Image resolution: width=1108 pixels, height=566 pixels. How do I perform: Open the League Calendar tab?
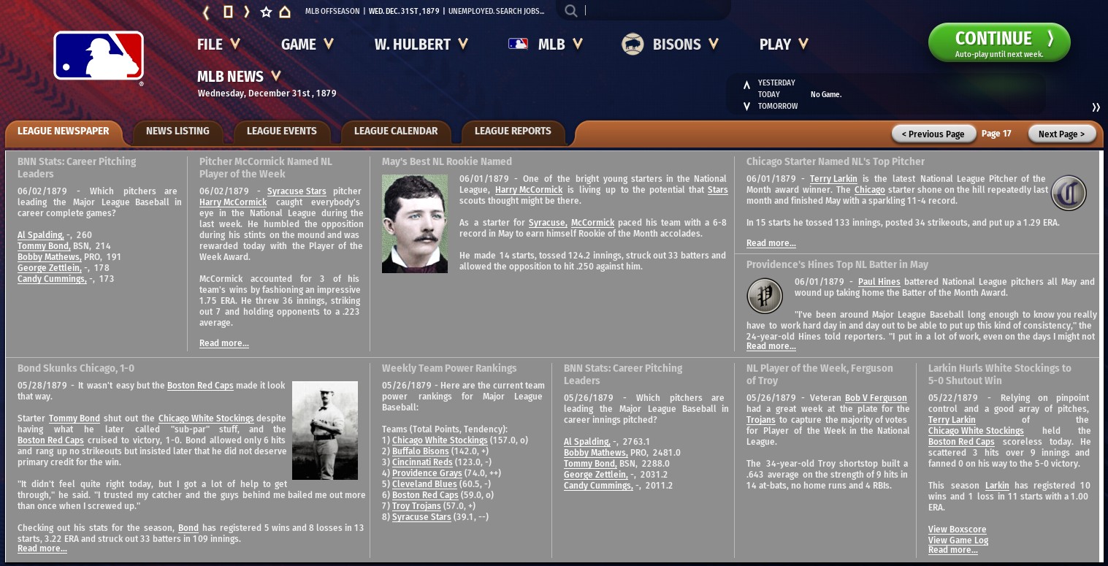(396, 131)
